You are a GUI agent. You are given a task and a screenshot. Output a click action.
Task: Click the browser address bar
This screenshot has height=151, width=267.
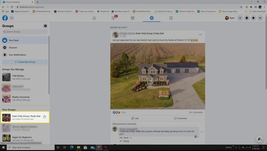click(x=128, y=7)
